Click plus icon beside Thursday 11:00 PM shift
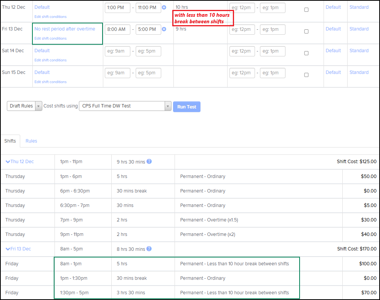 tap(164, 8)
